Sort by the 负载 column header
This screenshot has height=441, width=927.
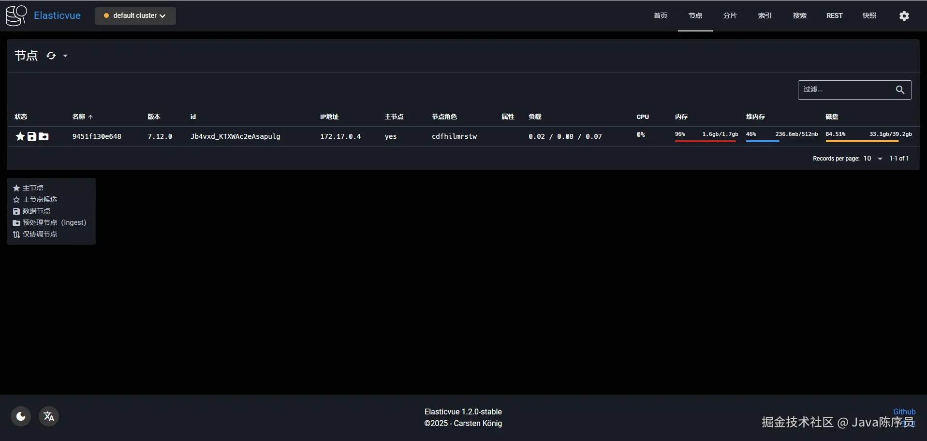point(535,117)
